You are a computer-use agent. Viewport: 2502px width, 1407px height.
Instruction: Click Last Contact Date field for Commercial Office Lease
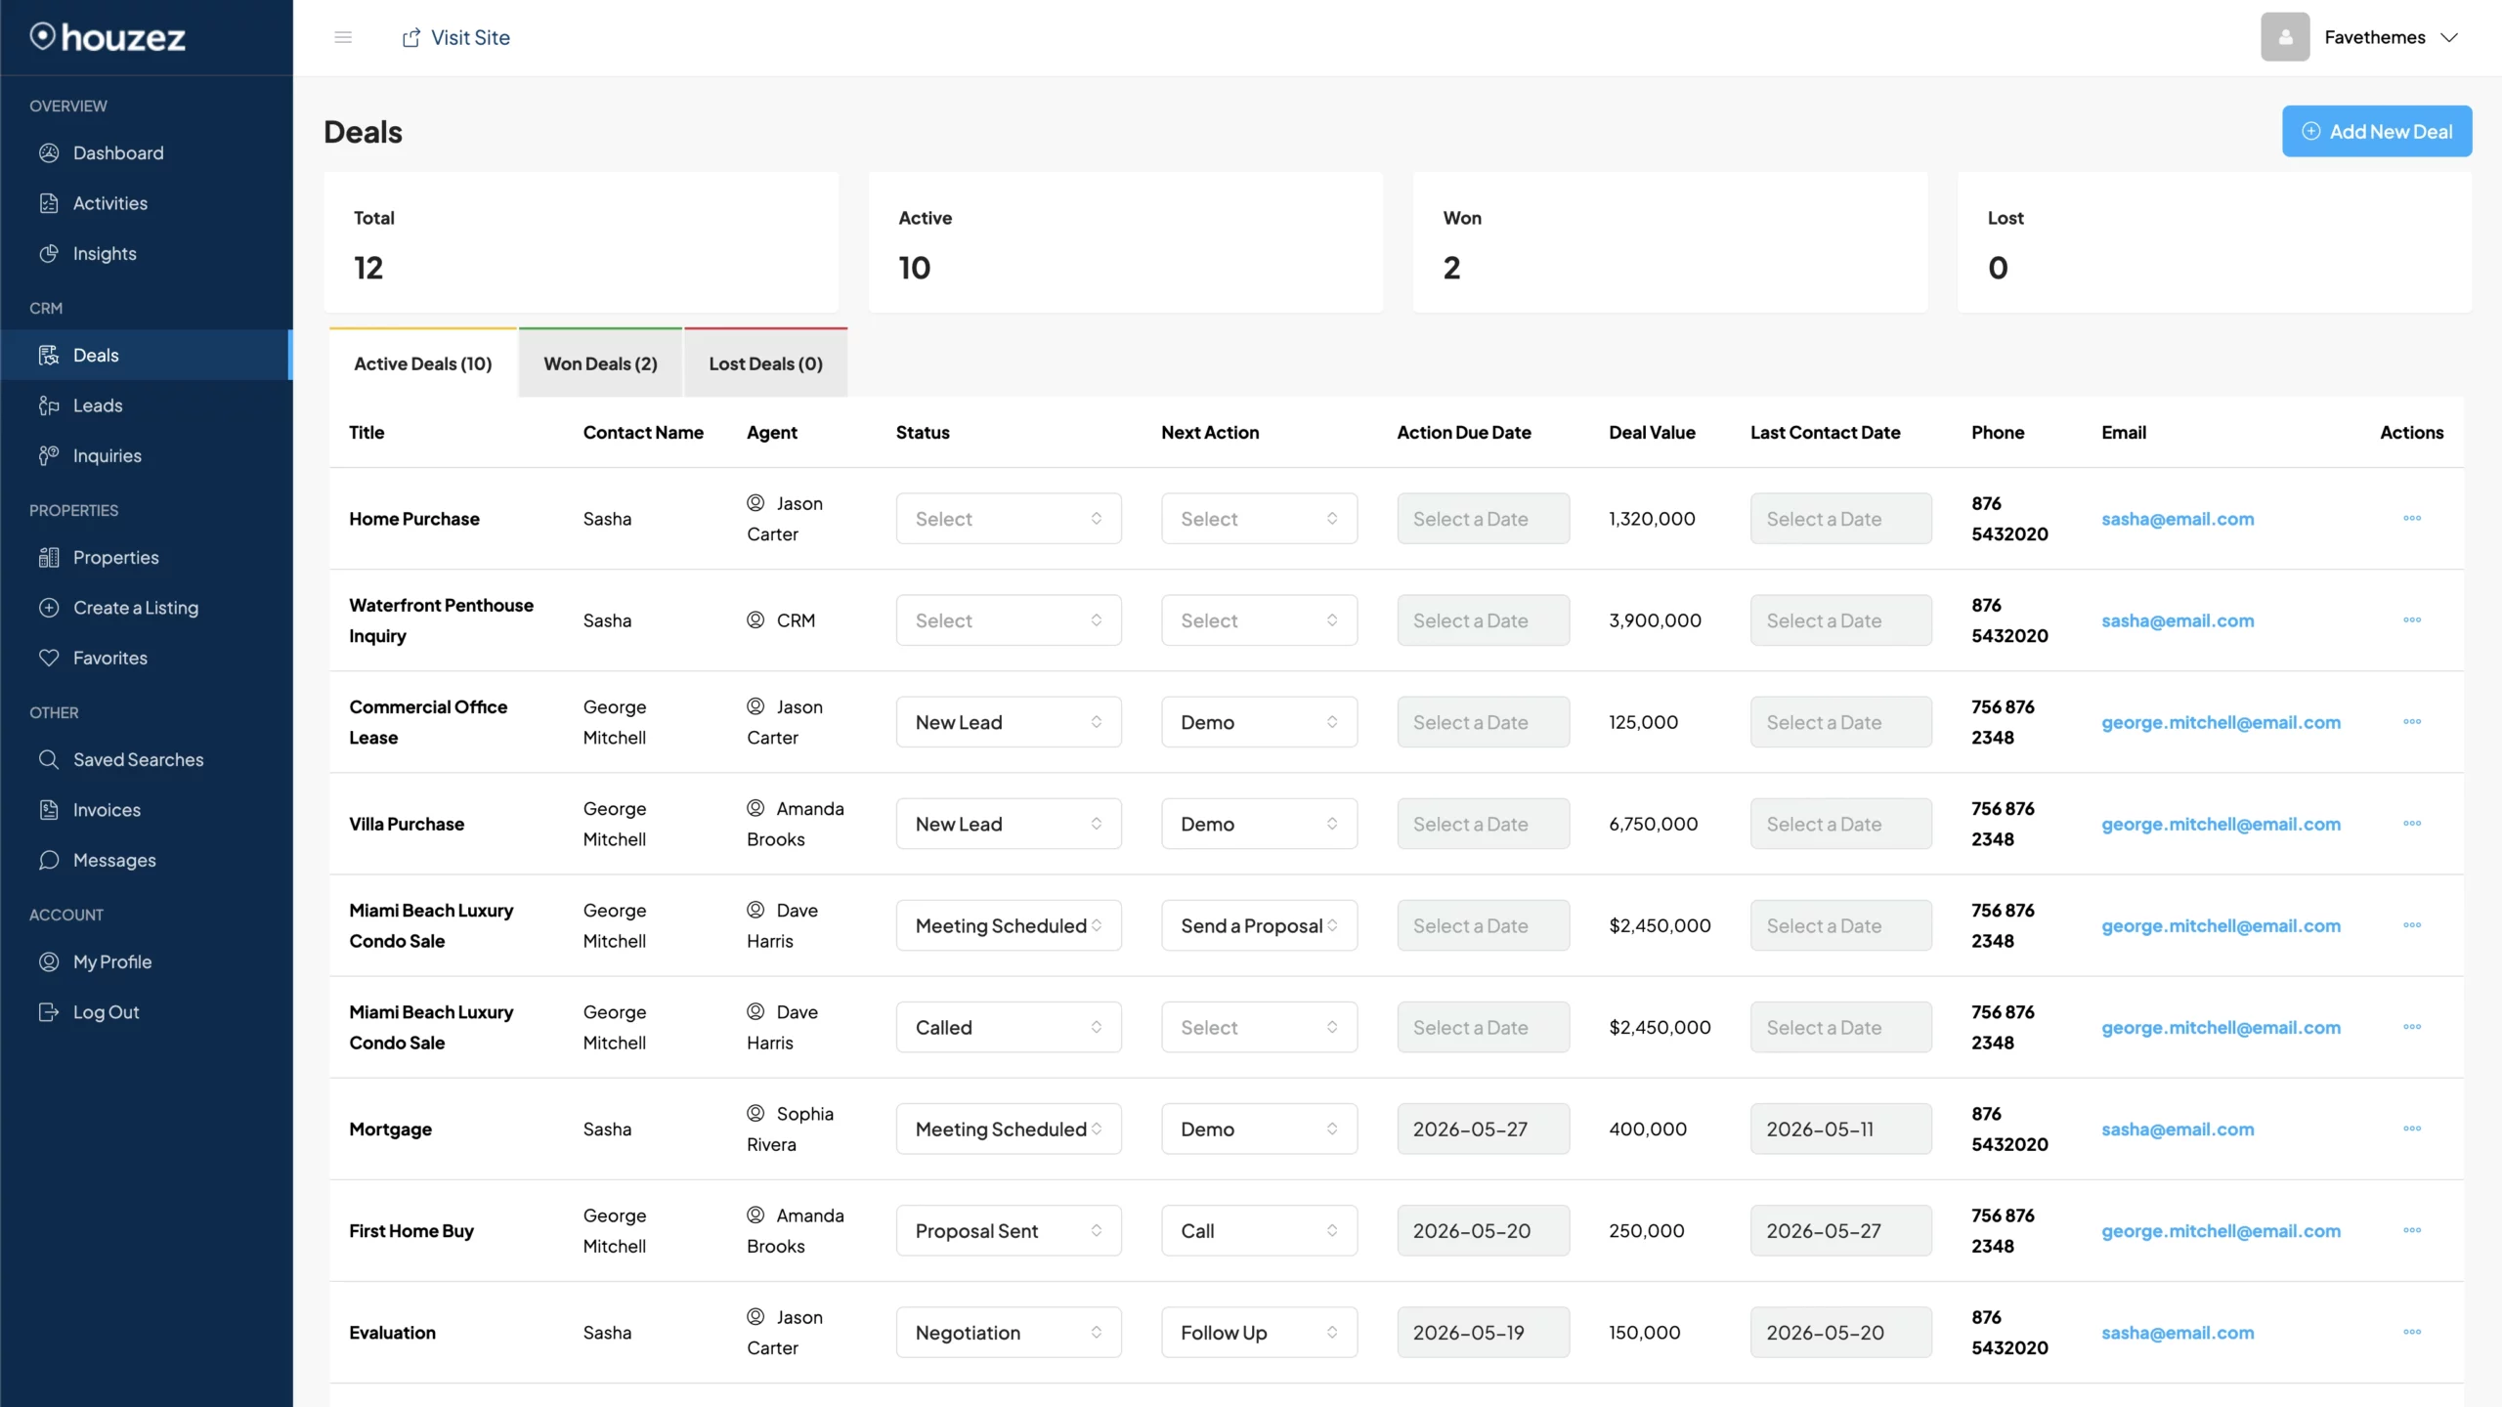click(x=1840, y=721)
